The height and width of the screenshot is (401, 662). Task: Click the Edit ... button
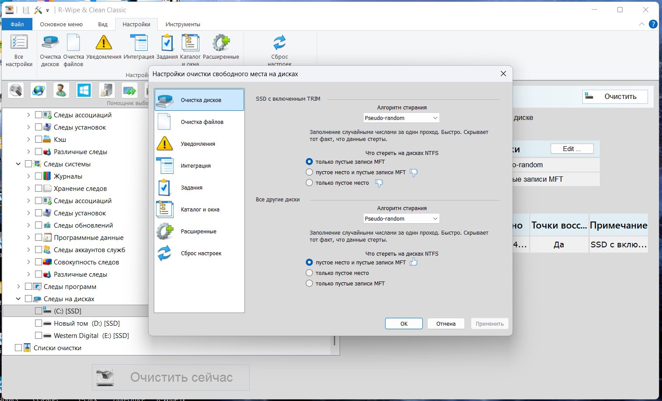572,149
